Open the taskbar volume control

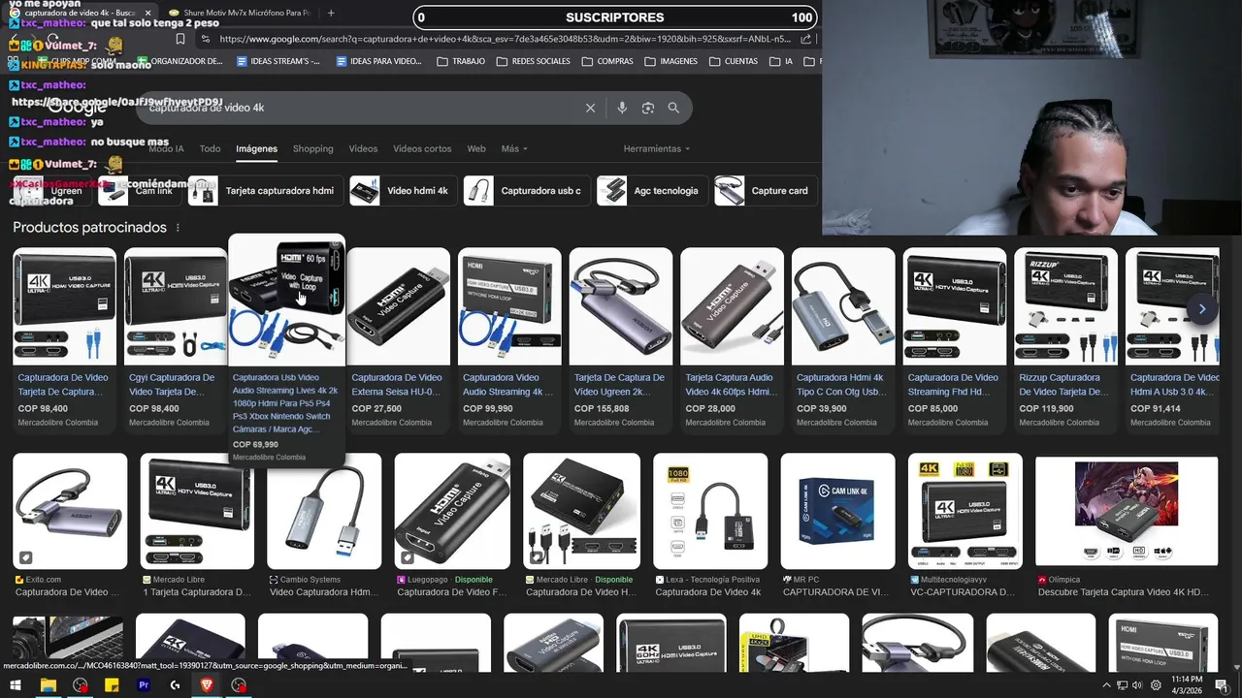1136,685
